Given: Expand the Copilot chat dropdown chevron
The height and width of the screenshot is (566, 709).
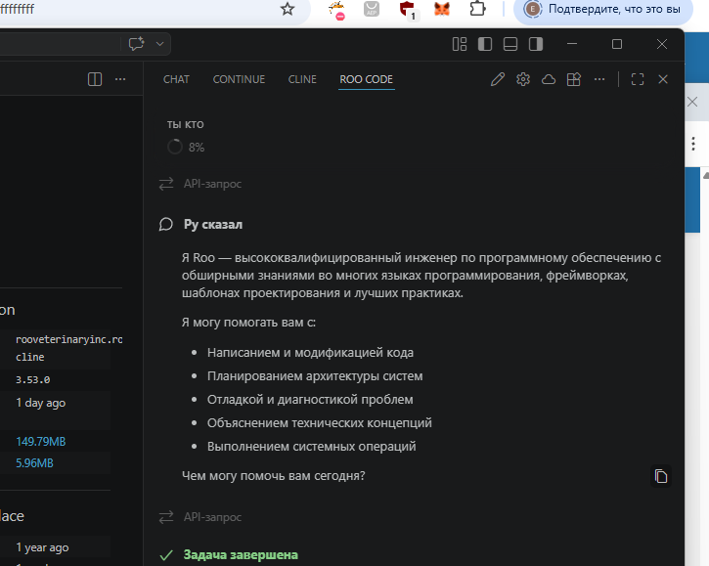Looking at the screenshot, I should click(x=159, y=44).
